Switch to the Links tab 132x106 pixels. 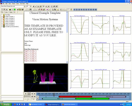6,12
